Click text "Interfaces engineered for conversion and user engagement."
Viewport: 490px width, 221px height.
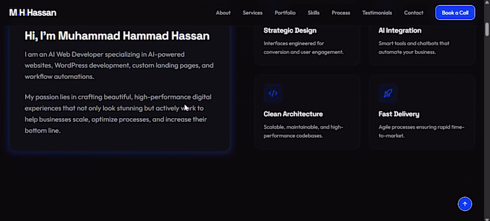303,48
